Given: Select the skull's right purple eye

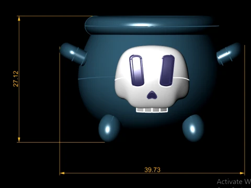Looking at the screenshot, I should coord(167,70).
